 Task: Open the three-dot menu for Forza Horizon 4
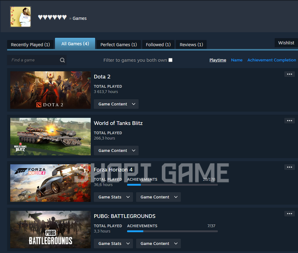pos(290,167)
